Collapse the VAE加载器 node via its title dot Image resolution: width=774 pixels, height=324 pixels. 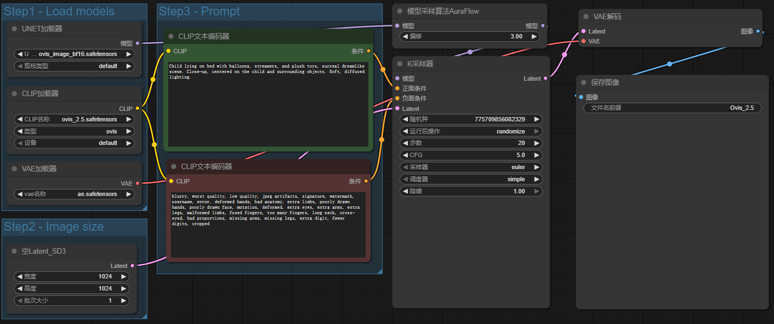point(14,169)
